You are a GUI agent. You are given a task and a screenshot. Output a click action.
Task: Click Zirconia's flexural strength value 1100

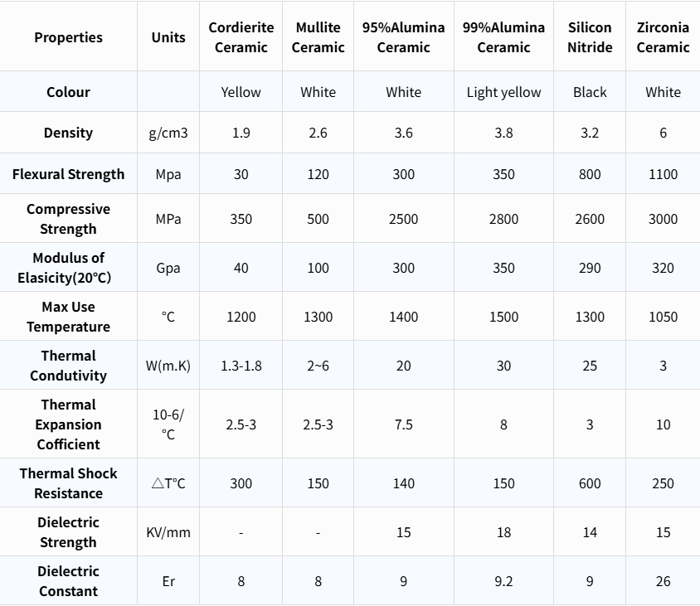[x=663, y=174]
